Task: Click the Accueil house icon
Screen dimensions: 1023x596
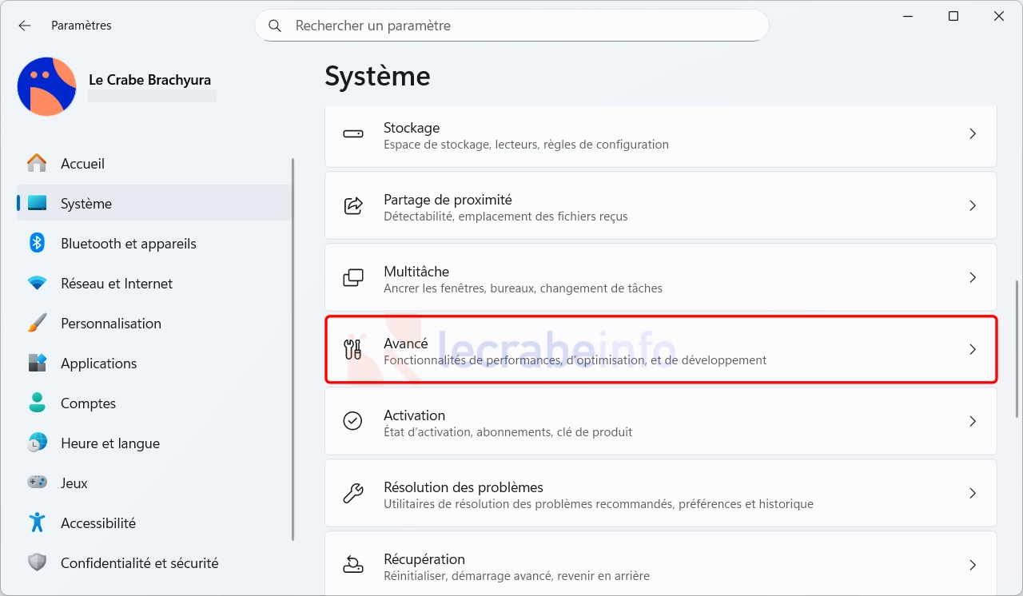Action: 37,164
